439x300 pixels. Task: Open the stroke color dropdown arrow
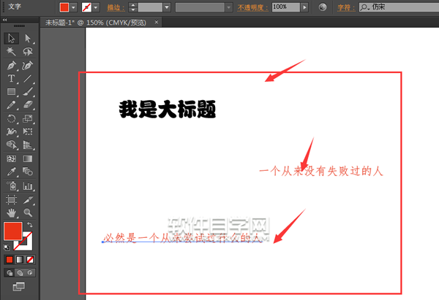[96, 7]
